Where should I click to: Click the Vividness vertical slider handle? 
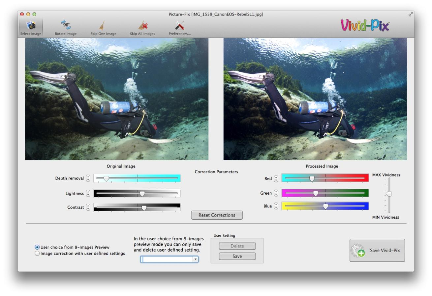coord(389,194)
